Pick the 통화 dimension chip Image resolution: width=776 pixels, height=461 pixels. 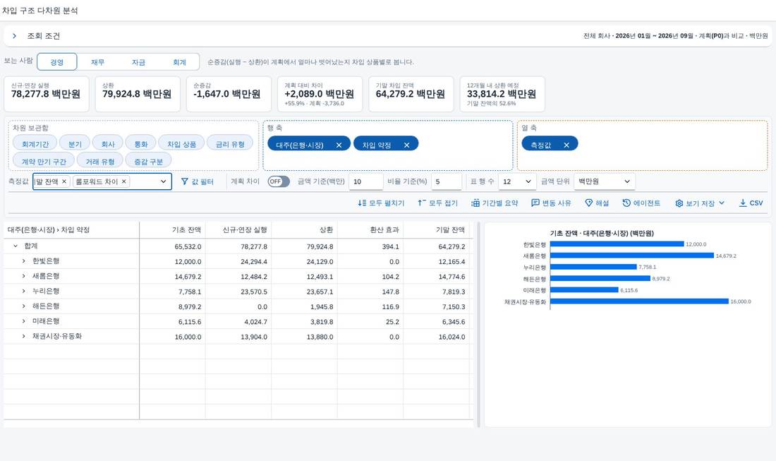tap(141, 144)
